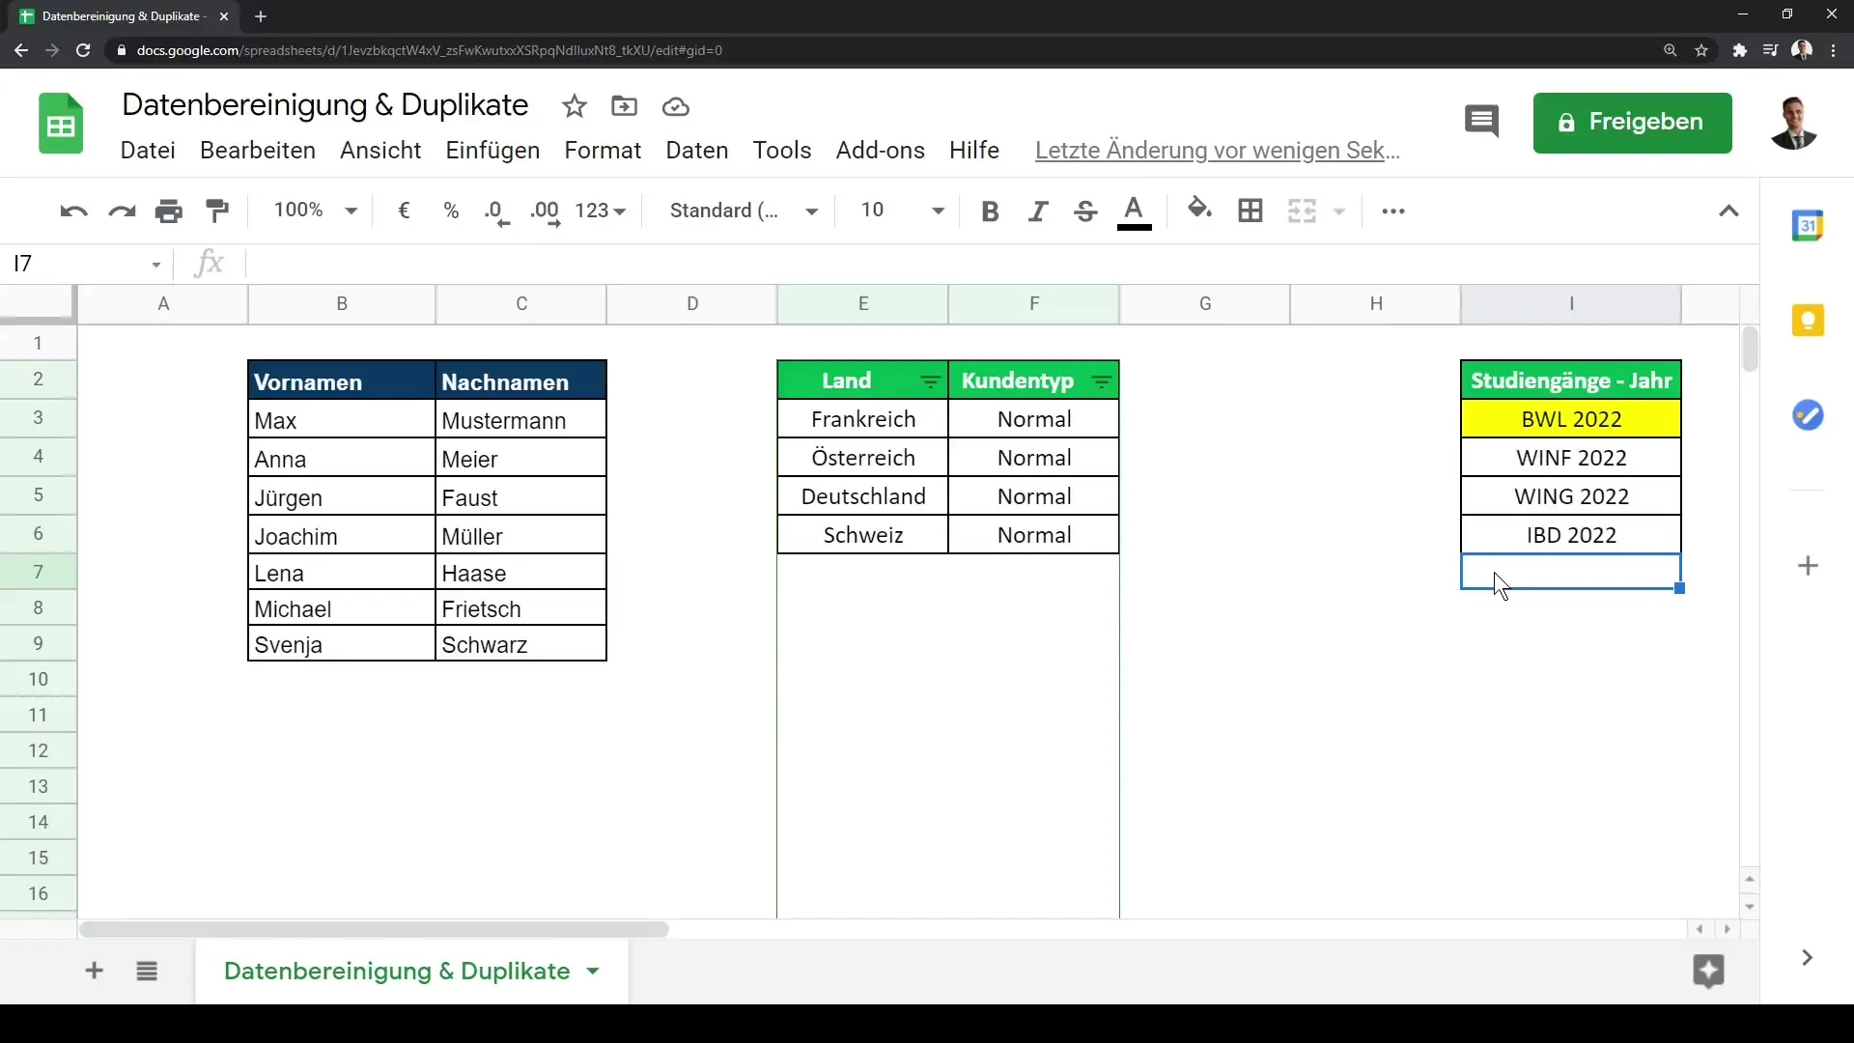Open the zoom 100% dropdown
Image resolution: width=1854 pixels, height=1043 pixels.
[x=315, y=211]
